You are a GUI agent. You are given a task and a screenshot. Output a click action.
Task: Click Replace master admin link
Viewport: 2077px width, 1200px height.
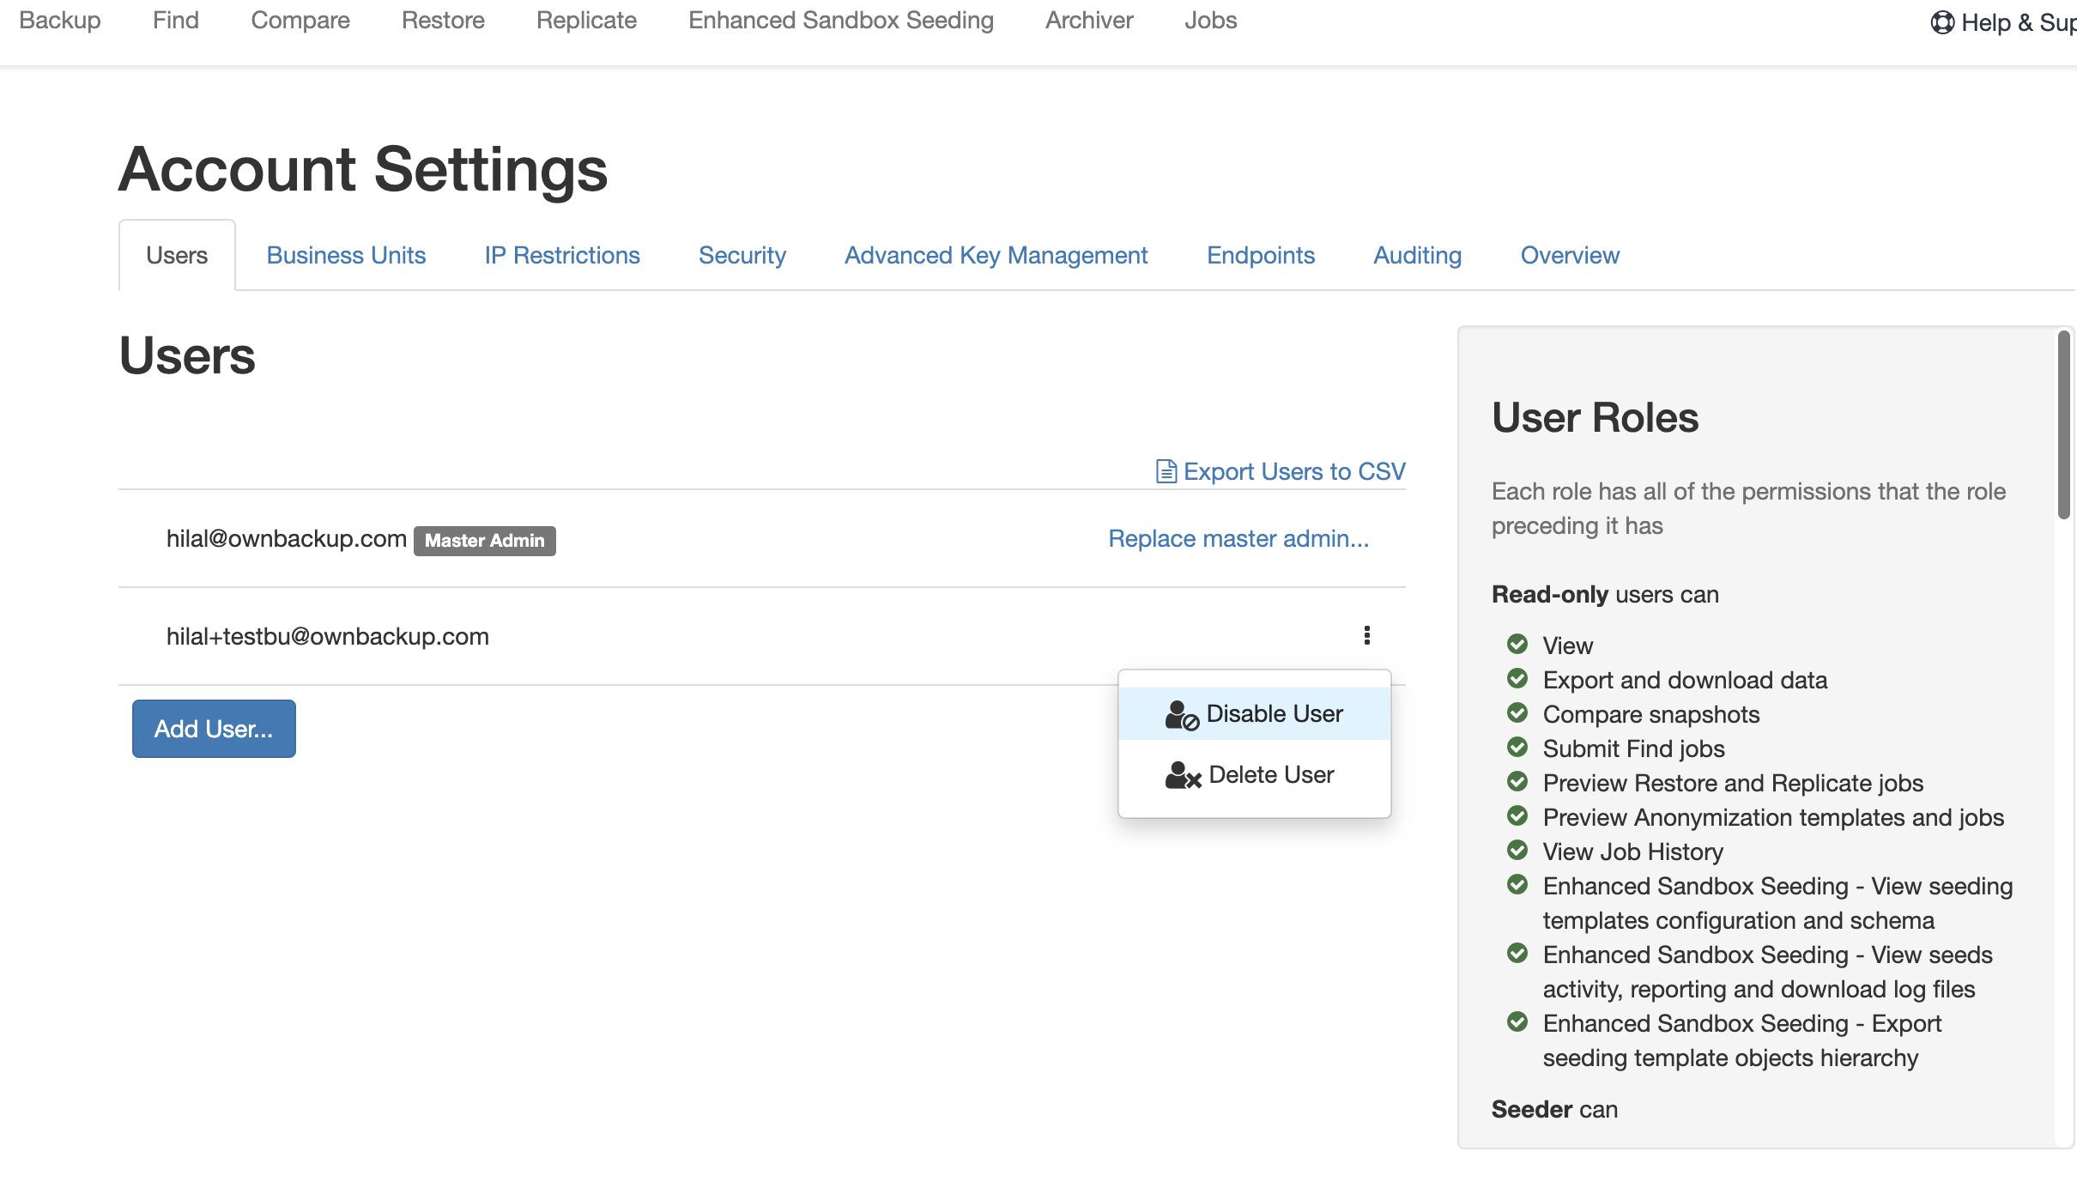1238,539
